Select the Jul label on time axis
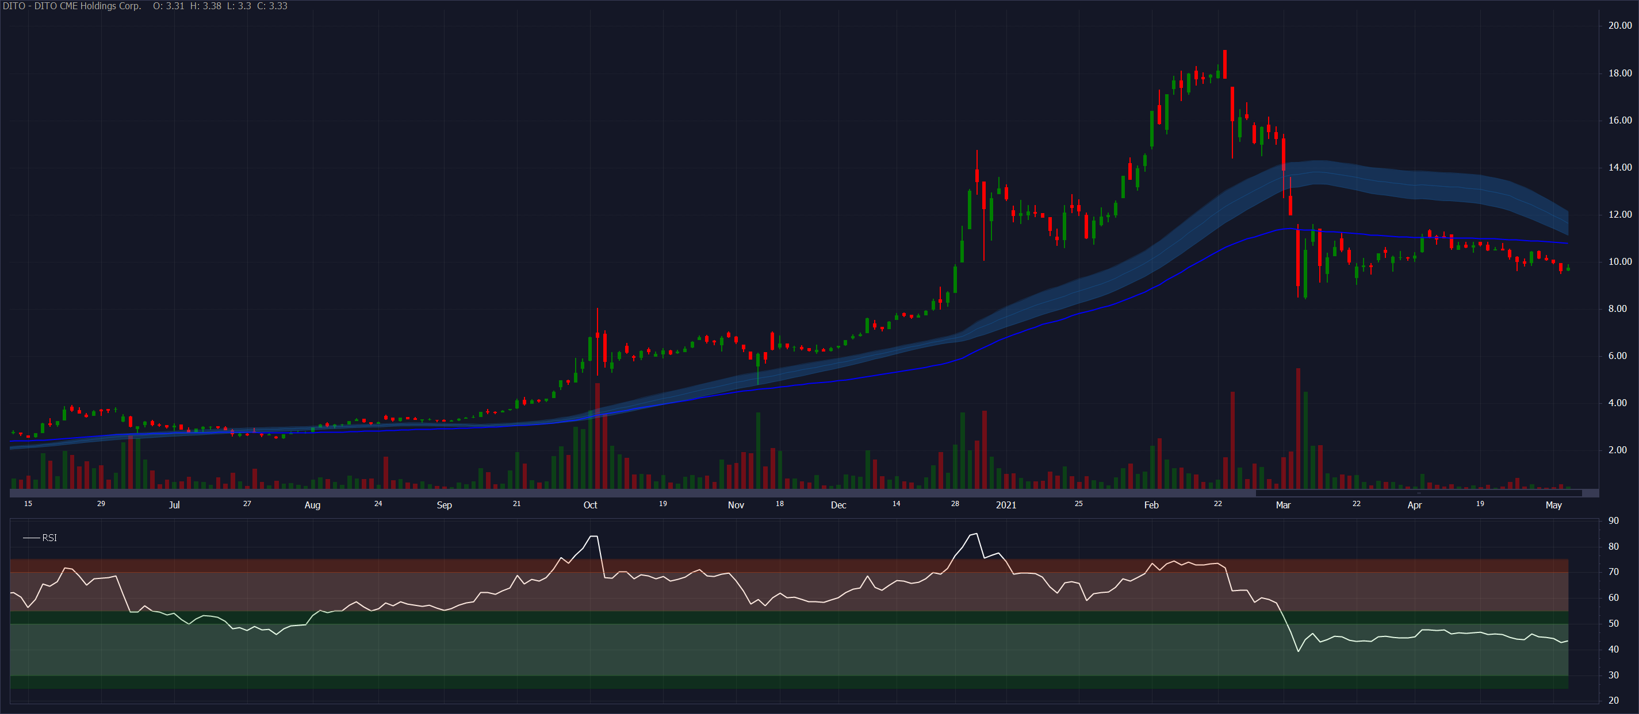 (x=174, y=505)
